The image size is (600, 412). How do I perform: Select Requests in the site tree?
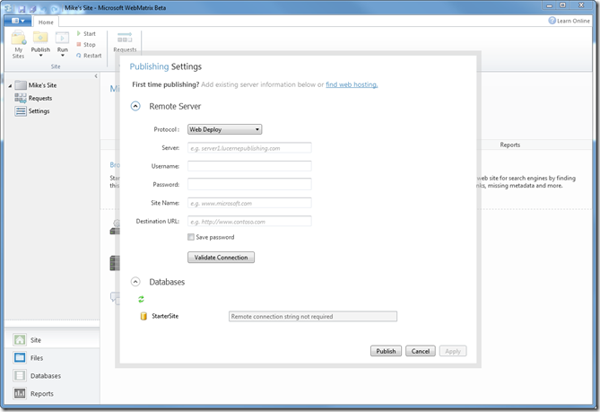click(40, 98)
